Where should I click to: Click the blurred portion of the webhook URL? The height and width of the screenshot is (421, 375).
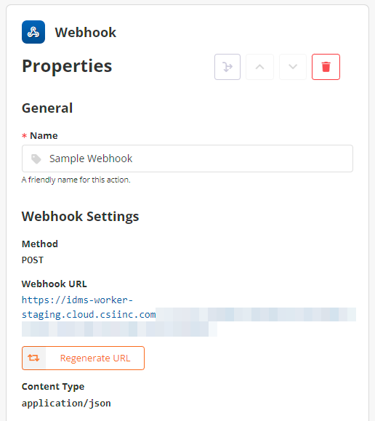click(x=188, y=322)
